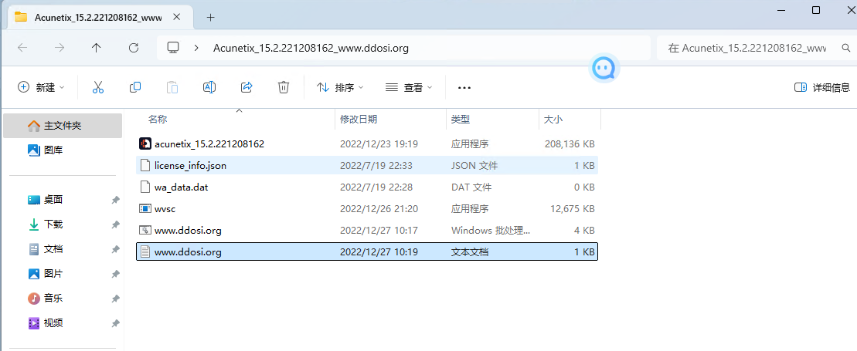Click the Paste clipboard icon

[172, 87]
